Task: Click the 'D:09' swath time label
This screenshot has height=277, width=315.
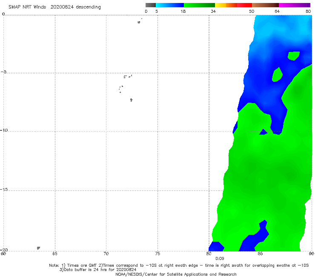Action: point(220,259)
